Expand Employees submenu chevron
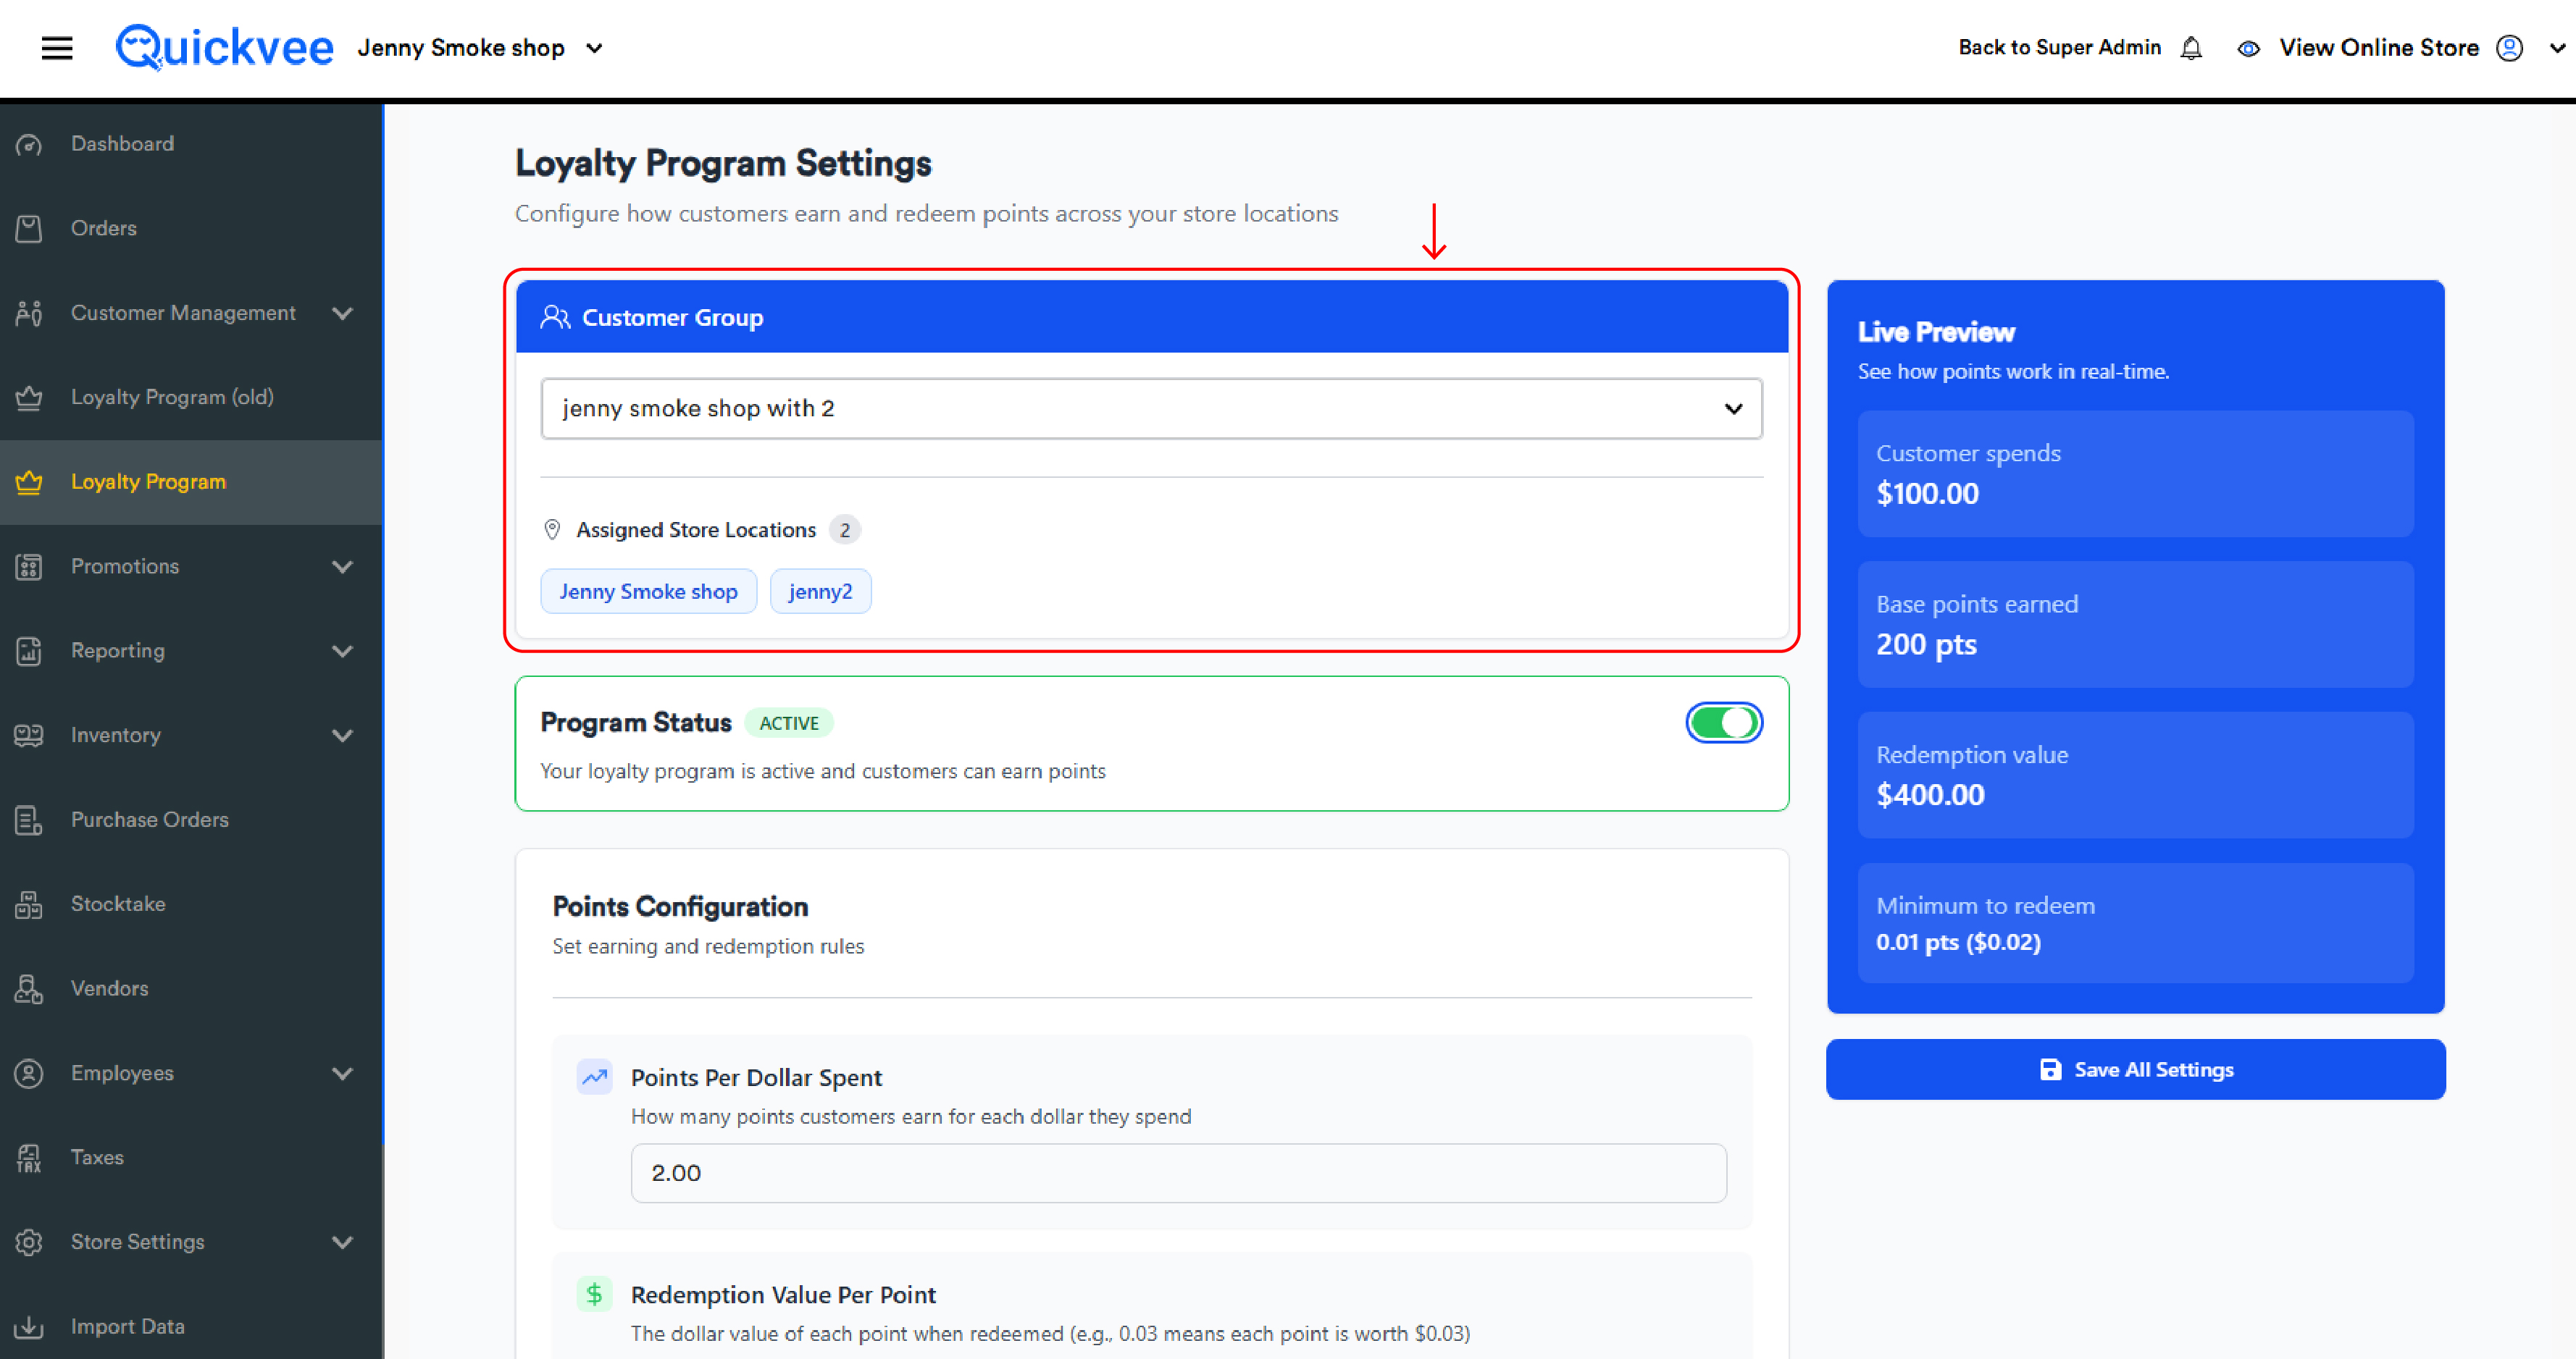This screenshot has width=2576, height=1359. click(343, 1073)
